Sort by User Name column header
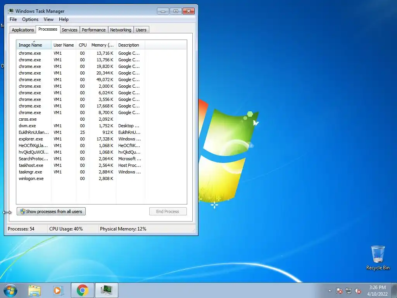The height and width of the screenshot is (298, 397). point(64,45)
